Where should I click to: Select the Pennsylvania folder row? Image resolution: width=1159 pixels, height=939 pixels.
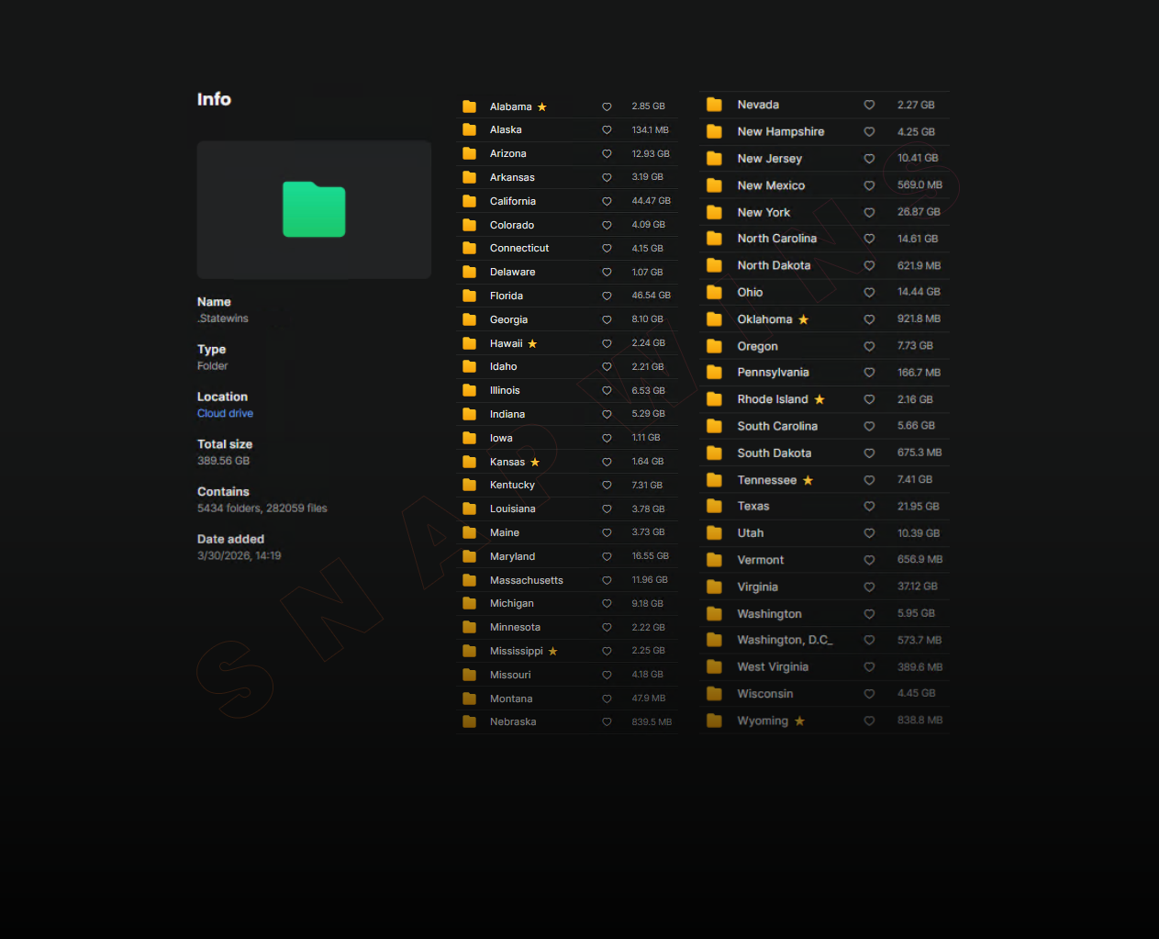(x=773, y=373)
